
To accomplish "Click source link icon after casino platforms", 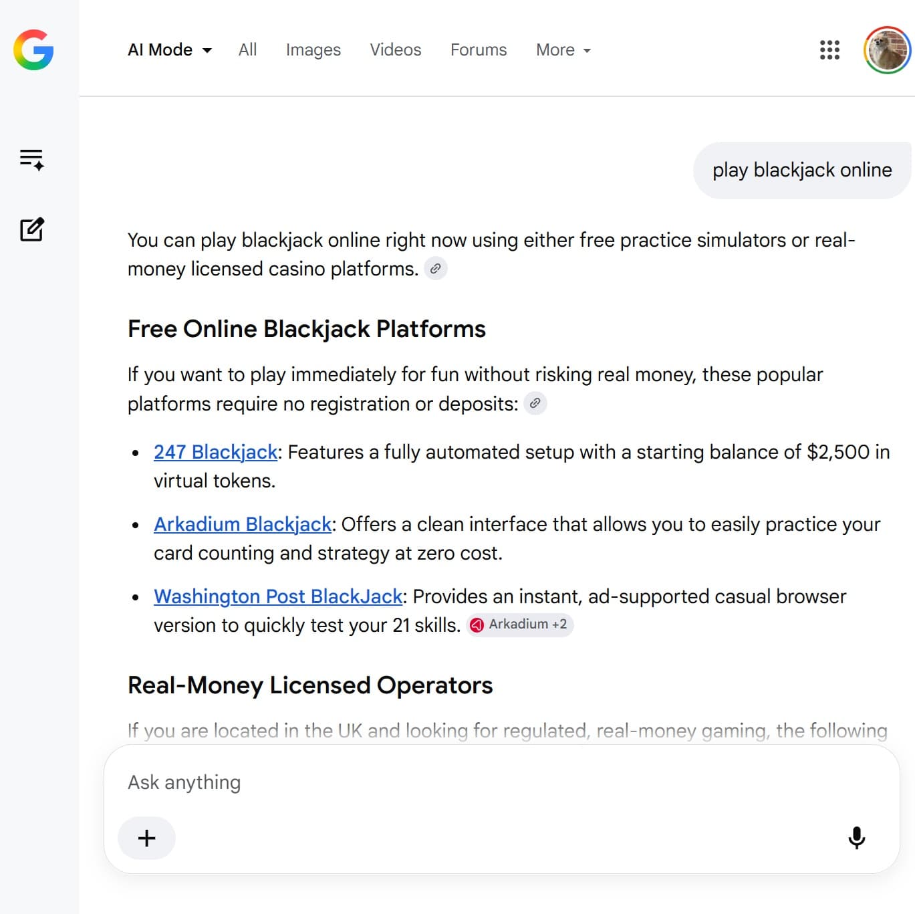I will [436, 269].
